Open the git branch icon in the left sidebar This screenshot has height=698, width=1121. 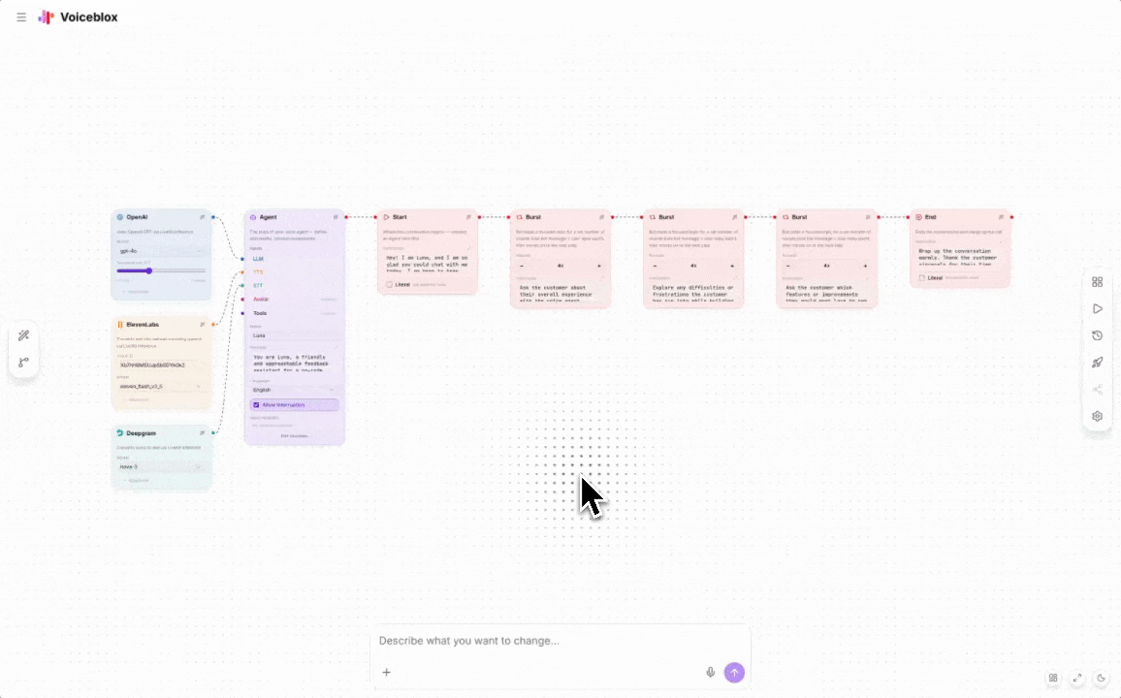pyautogui.click(x=24, y=363)
